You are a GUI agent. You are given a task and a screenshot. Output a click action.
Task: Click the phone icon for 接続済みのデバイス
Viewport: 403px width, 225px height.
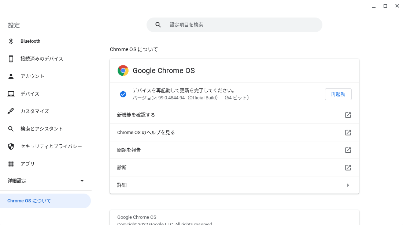(x=11, y=59)
